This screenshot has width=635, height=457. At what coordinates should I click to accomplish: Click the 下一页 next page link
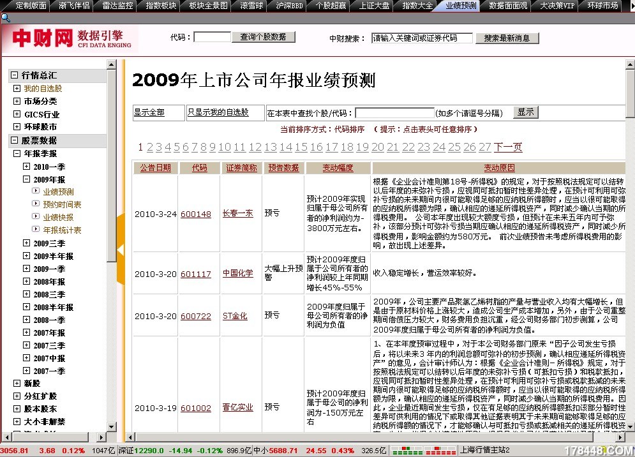click(x=508, y=147)
